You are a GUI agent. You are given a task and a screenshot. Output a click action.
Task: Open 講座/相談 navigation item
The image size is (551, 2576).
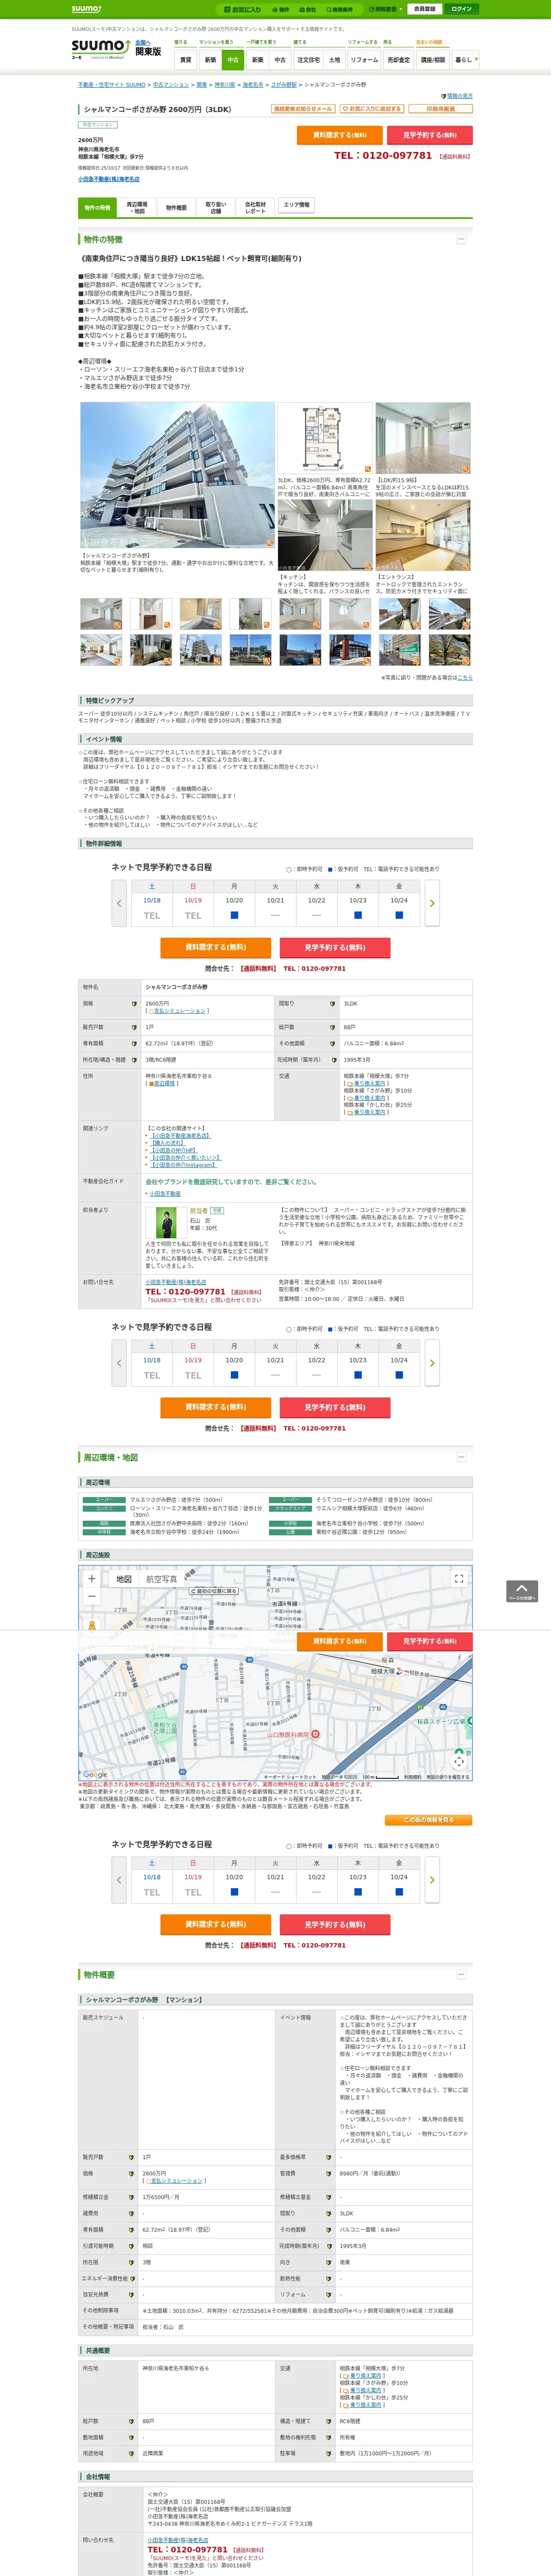(x=433, y=60)
